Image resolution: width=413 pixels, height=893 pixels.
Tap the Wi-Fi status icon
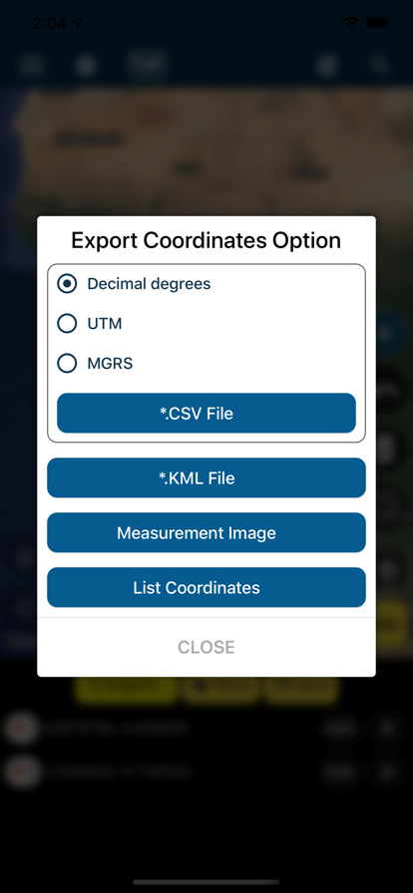click(x=350, y=23)
